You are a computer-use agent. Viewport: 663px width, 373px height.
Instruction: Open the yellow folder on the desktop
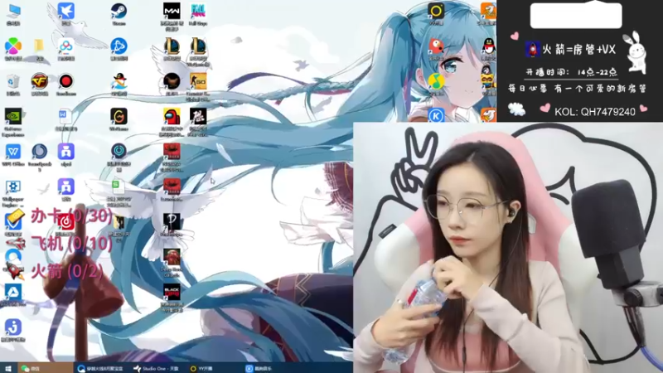[39, 46]
